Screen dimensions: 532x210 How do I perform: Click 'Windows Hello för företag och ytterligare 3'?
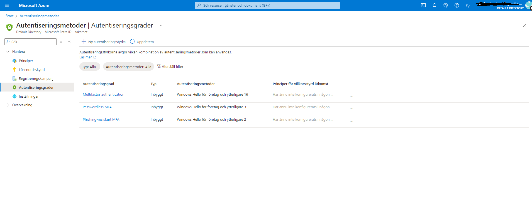[x=211, y=107]
